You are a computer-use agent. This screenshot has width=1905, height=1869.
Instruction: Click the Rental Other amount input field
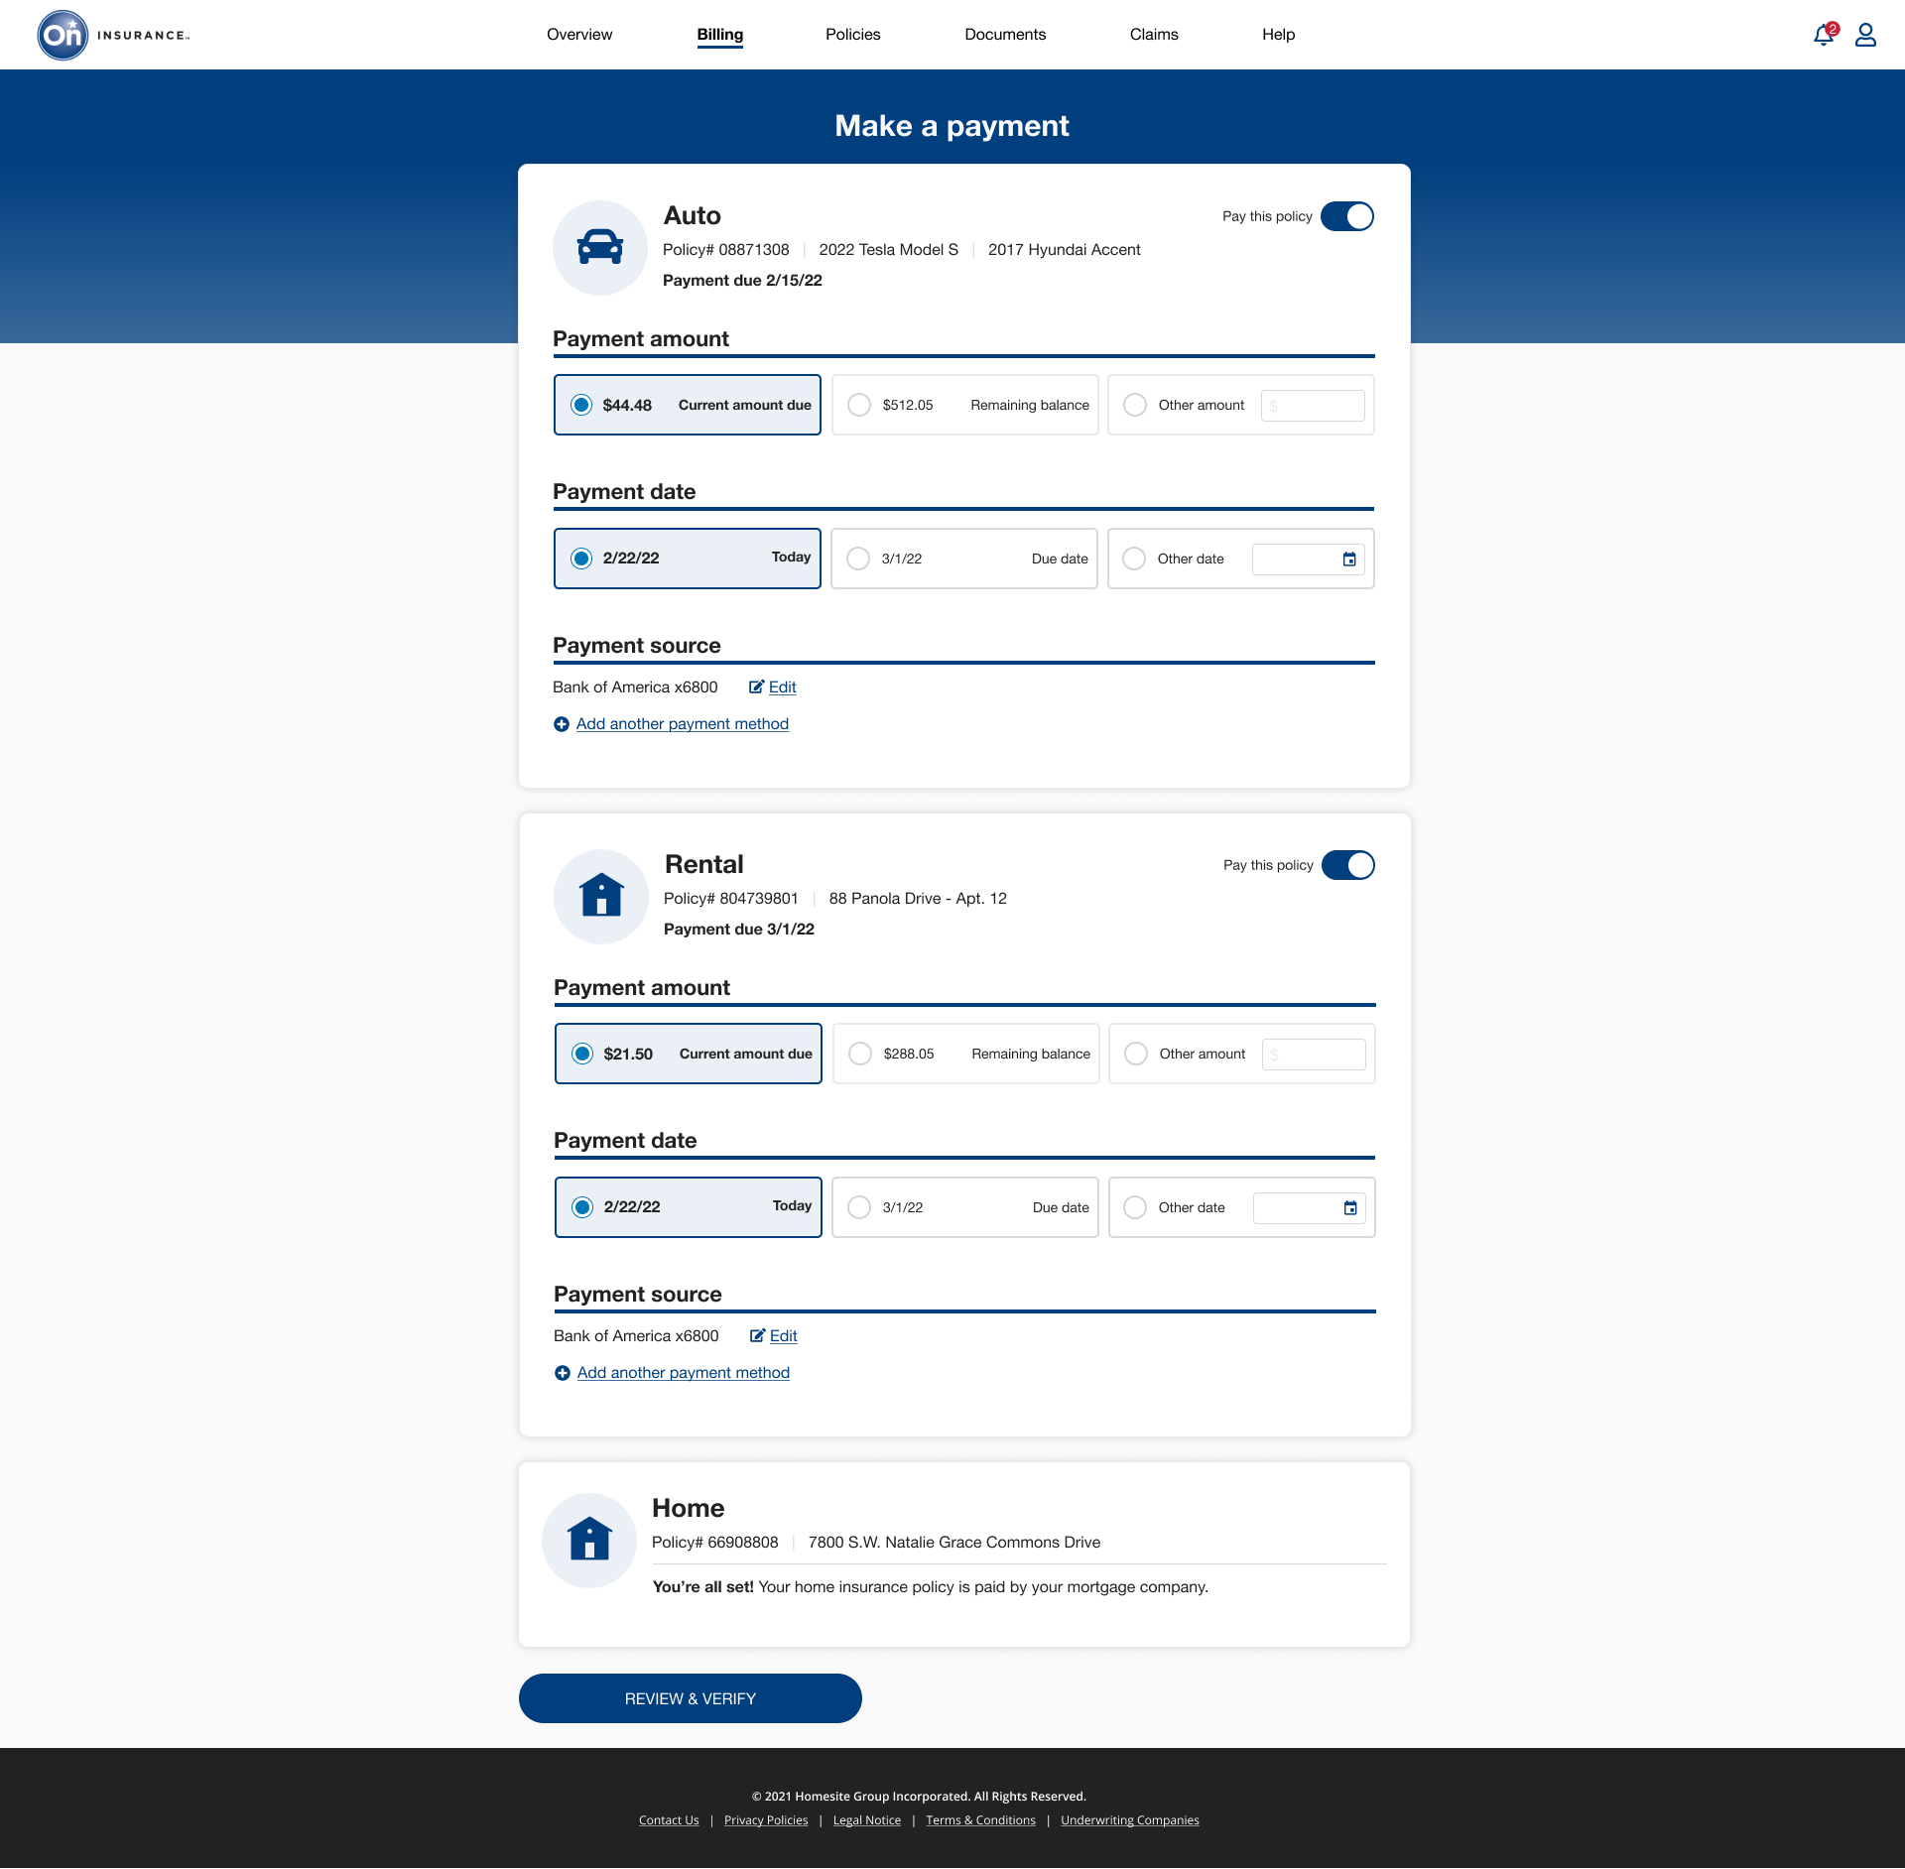tap(1314, 1055)
